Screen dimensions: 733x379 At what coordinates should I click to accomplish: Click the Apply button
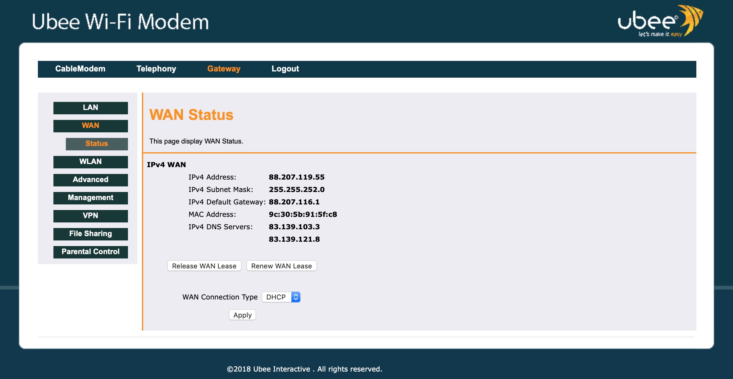[242, 315]
